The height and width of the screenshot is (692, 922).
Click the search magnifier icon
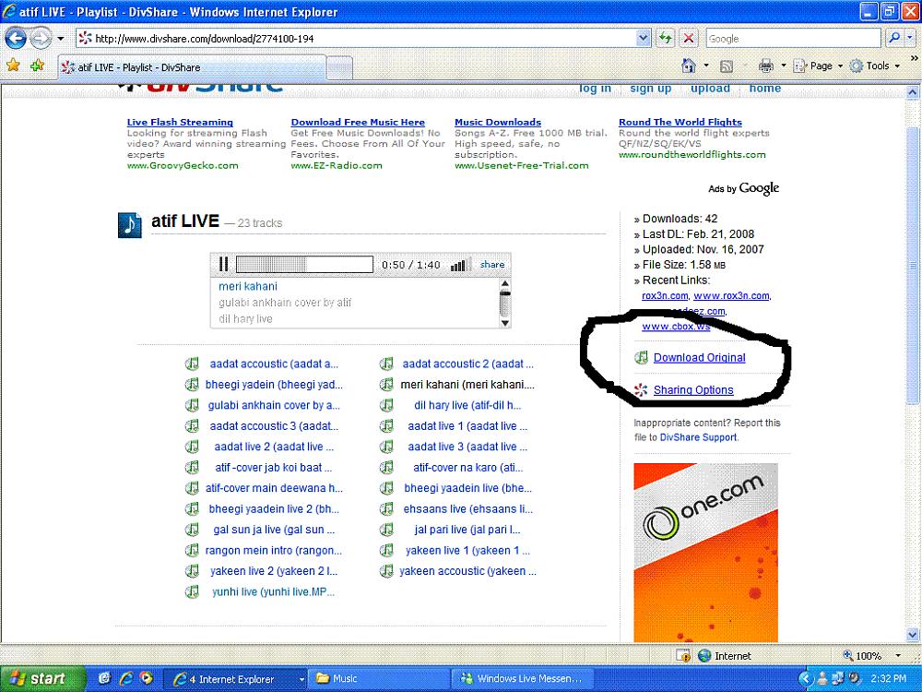click(894, 39)
